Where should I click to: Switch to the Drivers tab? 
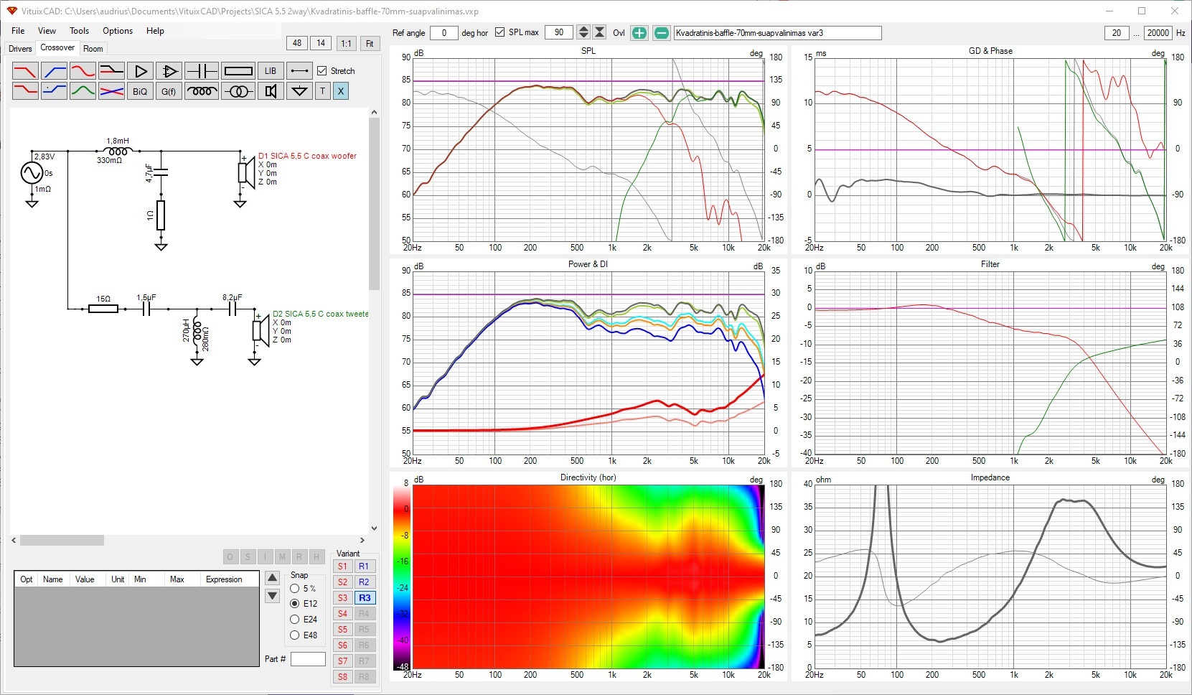pyautogui.click(x=20, y=49)
